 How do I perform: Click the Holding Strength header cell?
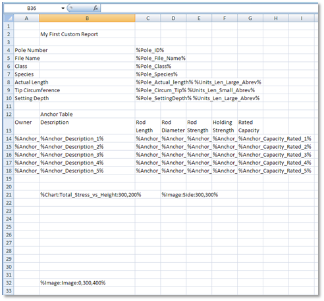pyautogui.click(x=225, y=126)
